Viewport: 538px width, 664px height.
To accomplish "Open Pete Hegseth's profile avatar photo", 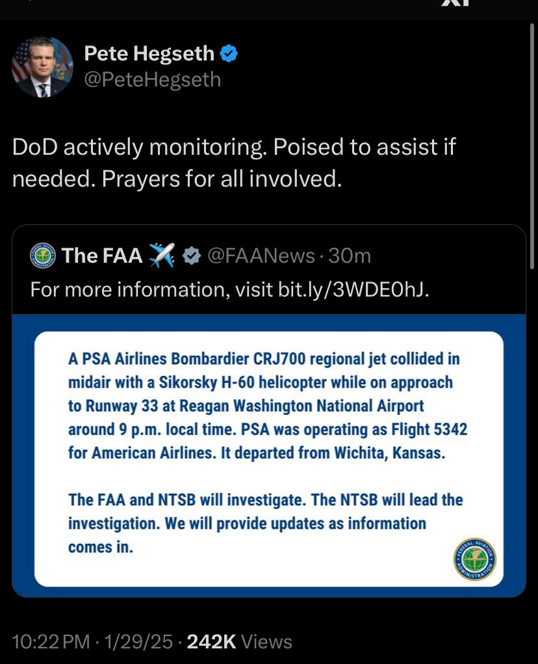I will click(x=42, y=67).
